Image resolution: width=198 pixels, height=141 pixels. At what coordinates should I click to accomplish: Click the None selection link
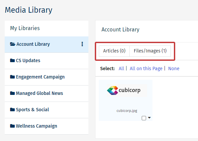coord(174,68)
